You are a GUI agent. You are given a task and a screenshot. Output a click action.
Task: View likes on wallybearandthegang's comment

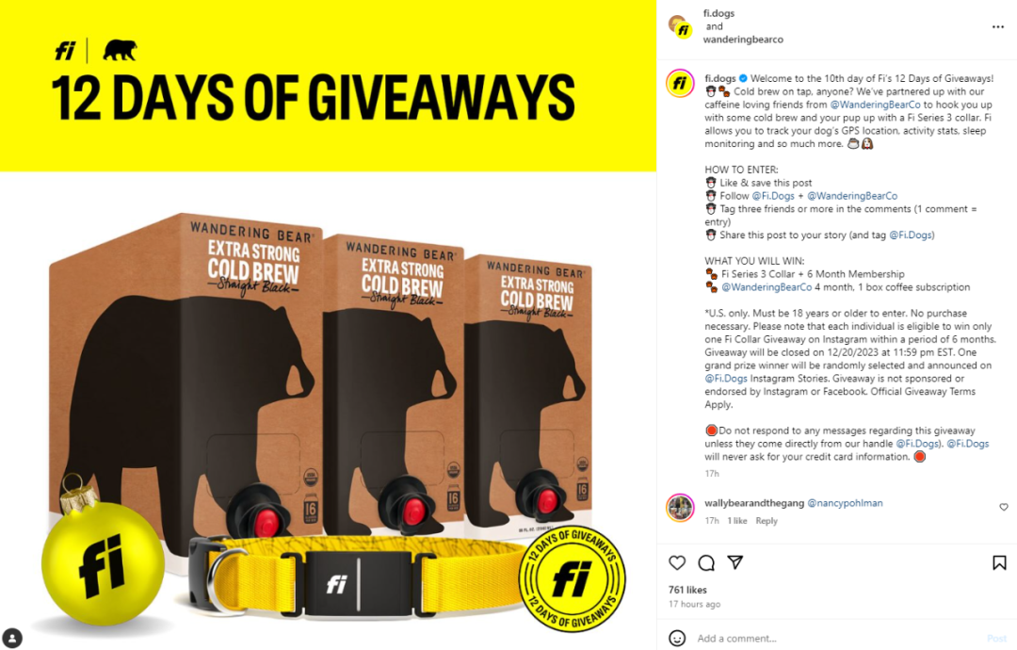coord(736,521)
